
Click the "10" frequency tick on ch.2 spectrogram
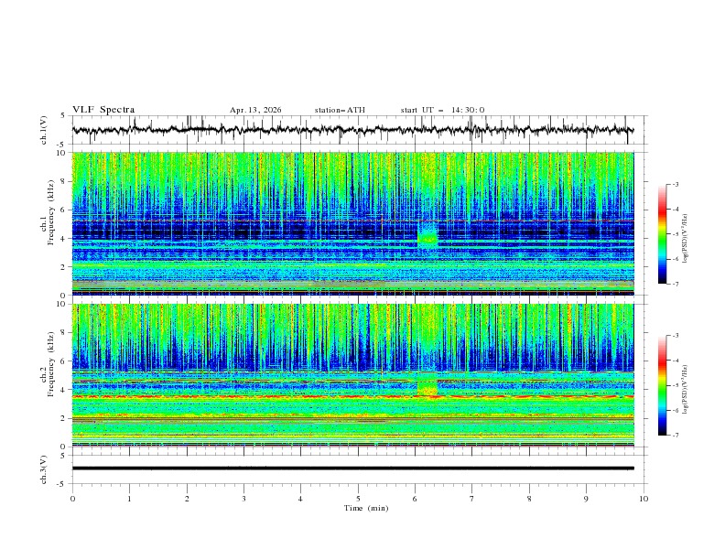tap(61, 304)
